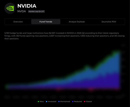The image size is (130, 107).
Task: Toggle the Increased series in legend
Action: [51, 102]
